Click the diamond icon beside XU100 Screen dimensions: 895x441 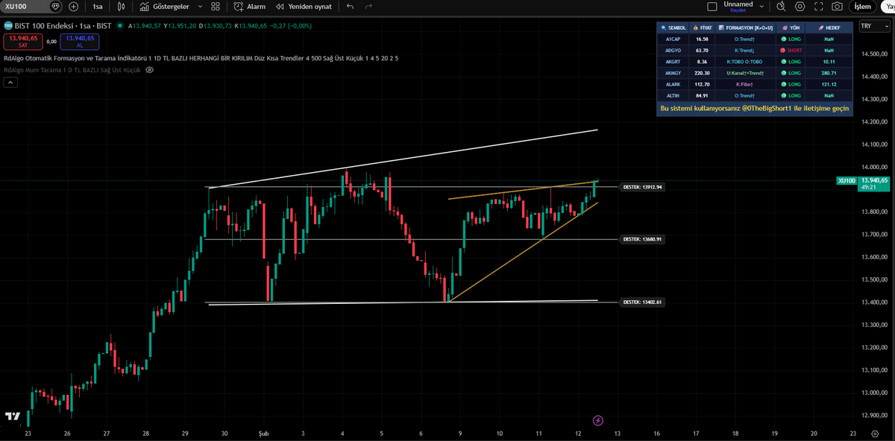pos(56,6)
